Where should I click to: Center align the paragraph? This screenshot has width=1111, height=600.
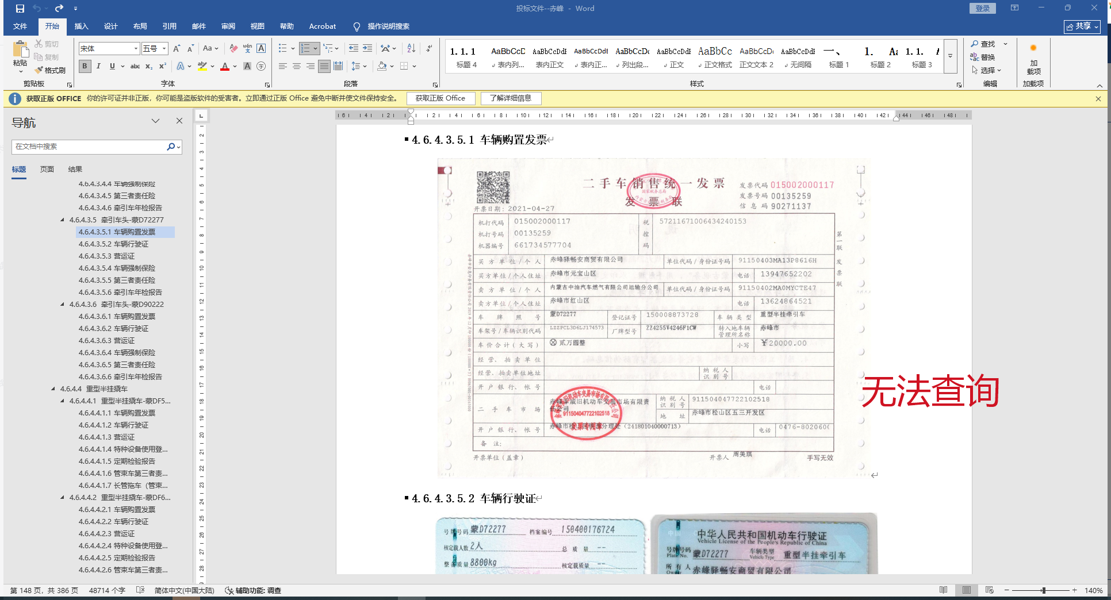click(297, 66)
